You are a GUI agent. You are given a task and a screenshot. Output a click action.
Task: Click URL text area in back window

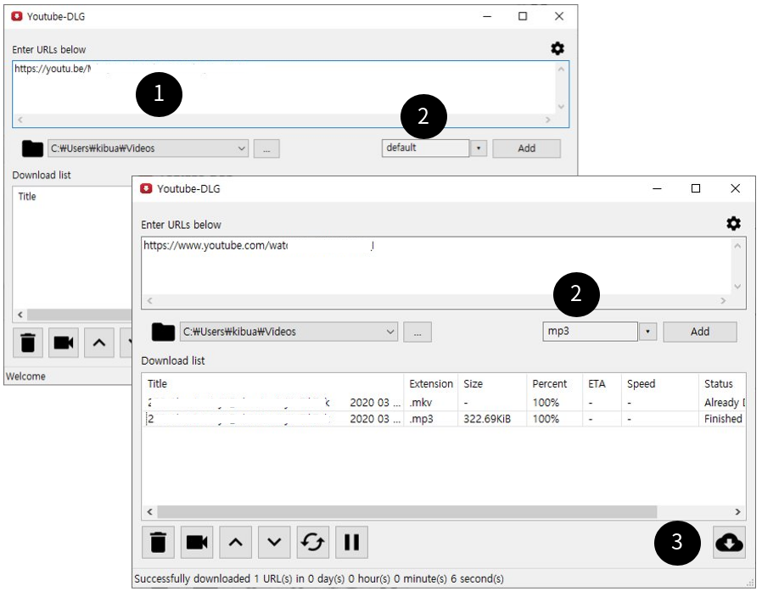point(283,88)
